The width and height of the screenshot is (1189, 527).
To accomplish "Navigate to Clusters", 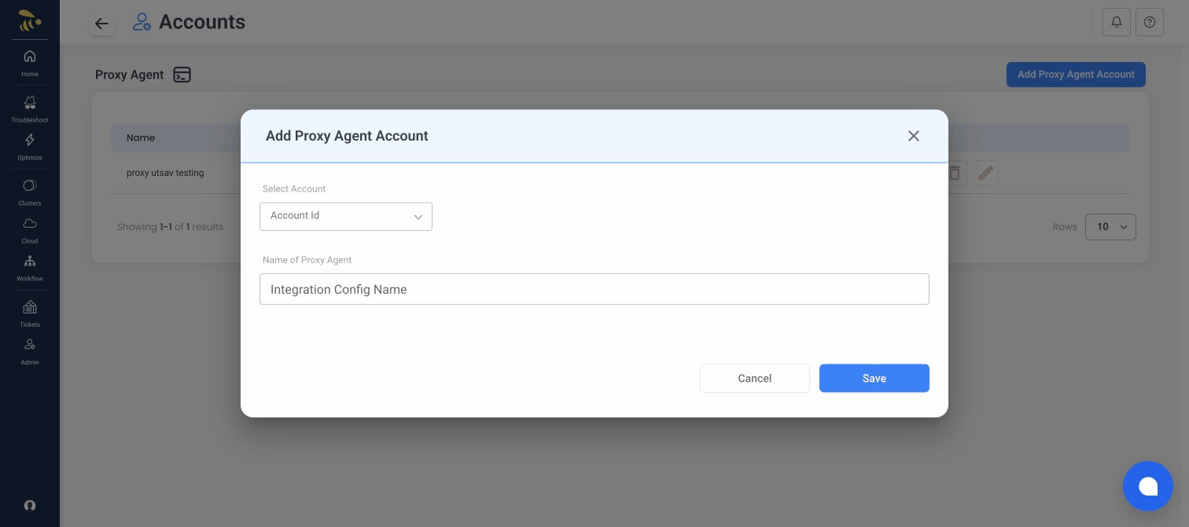I will (x=29, y=191).
